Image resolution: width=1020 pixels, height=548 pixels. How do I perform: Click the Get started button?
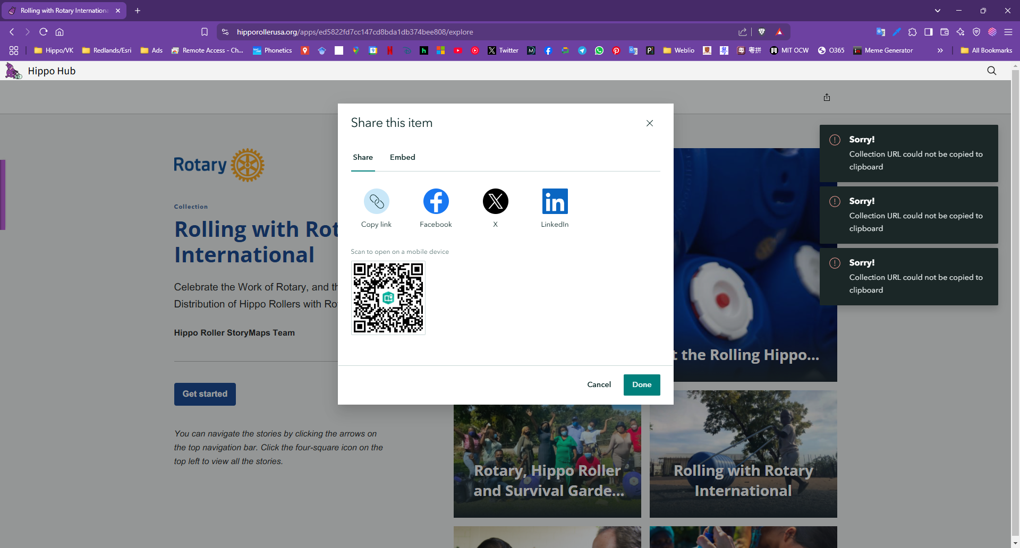(205, 394)
